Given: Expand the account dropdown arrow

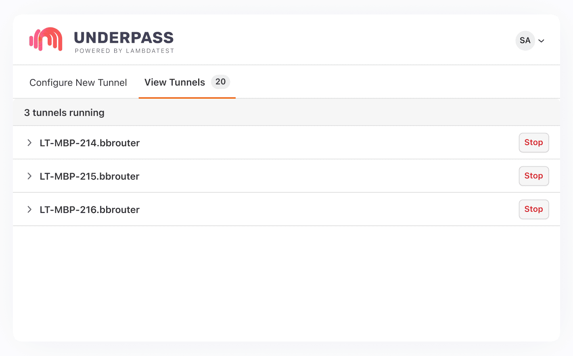Looking at the screenshot, I should coord(542,41).
